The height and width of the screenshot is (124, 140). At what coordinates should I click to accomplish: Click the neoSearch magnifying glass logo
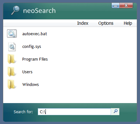[x=15, y=10]
